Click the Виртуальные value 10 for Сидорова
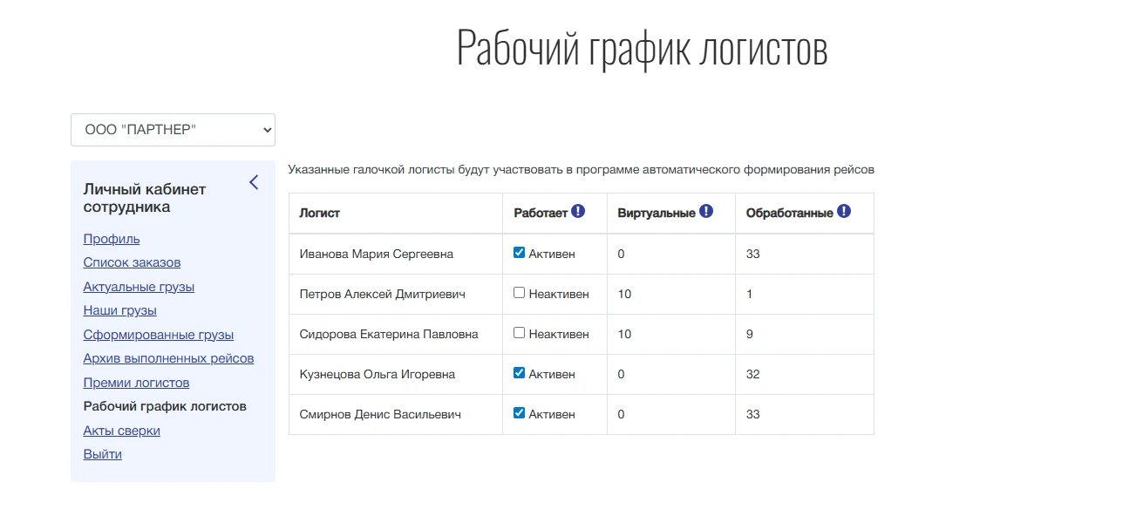 pyautogui.click(x=624, y=334)
